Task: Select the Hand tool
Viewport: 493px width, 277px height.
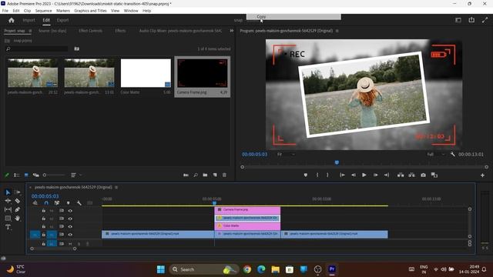Action: [17, 218]
